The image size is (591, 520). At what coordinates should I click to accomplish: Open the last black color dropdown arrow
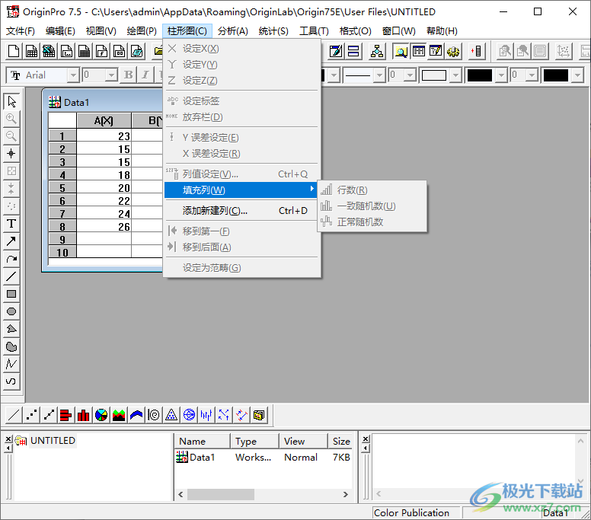(577, 75)
